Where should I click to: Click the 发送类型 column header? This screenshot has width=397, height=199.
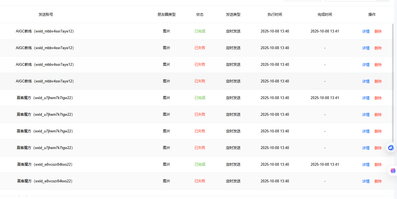[233, 14]
